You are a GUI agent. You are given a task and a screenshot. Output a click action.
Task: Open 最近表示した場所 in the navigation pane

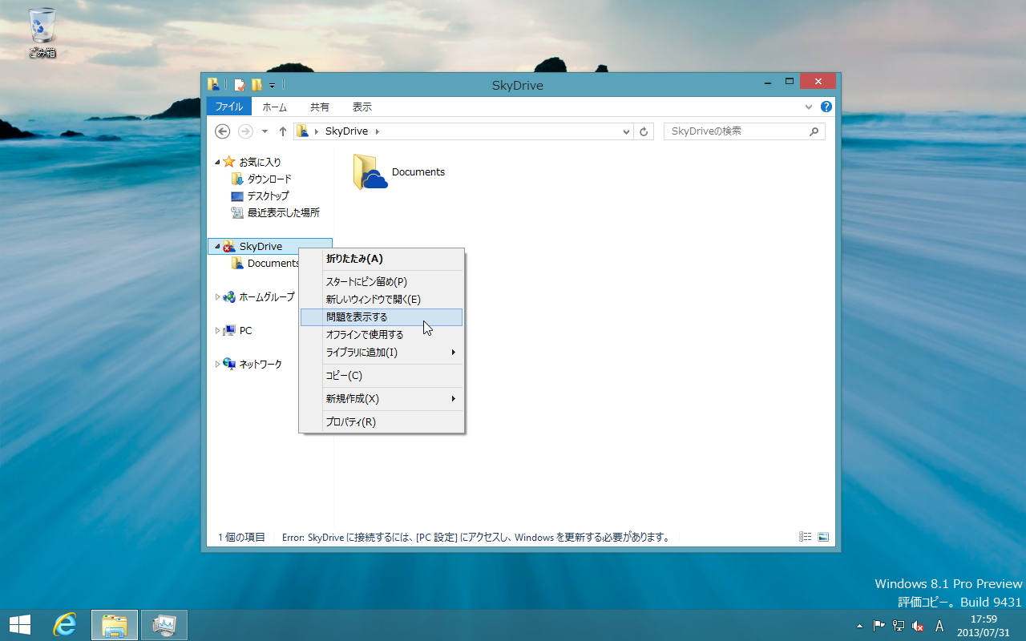[284, 212]
